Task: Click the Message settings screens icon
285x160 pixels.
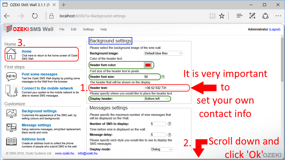Action: 11,128
